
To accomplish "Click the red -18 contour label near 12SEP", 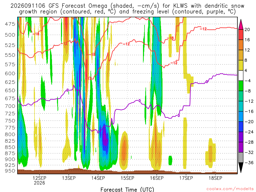I will [36, 34].
